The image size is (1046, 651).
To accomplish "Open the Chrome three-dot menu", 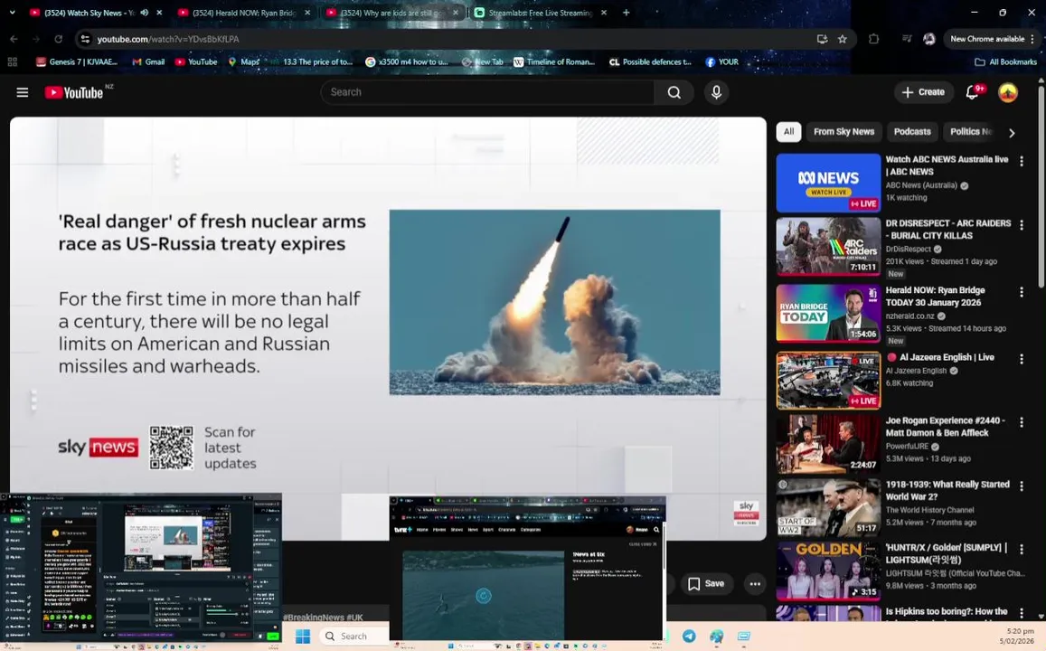I will click(x=1032, y=39).
